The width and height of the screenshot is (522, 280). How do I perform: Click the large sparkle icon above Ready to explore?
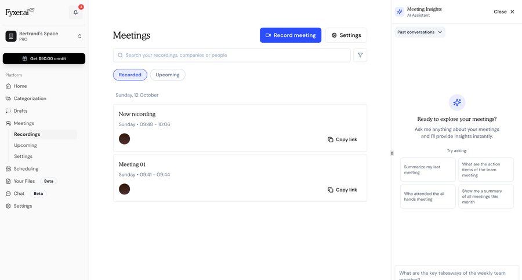(x=457, y=102)
